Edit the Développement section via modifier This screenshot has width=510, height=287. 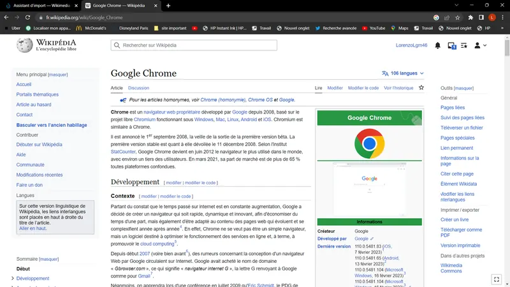click(173, 183)
